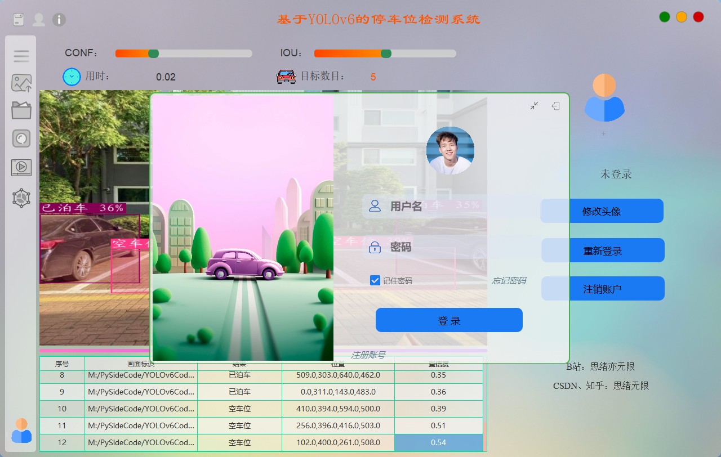Toggle the 记住密码 checkbox
The width and height of the screenshot is (721, 457).
(375, 280)
